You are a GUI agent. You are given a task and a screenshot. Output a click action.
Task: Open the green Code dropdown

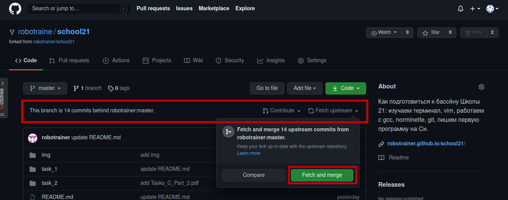(346, 88)
